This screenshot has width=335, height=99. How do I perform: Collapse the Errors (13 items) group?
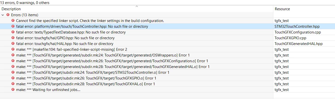click(3, 15)
